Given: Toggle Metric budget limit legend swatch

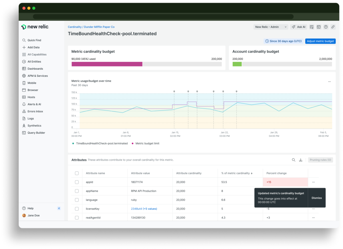Looking at the screenshot, I should coord(133,144).
